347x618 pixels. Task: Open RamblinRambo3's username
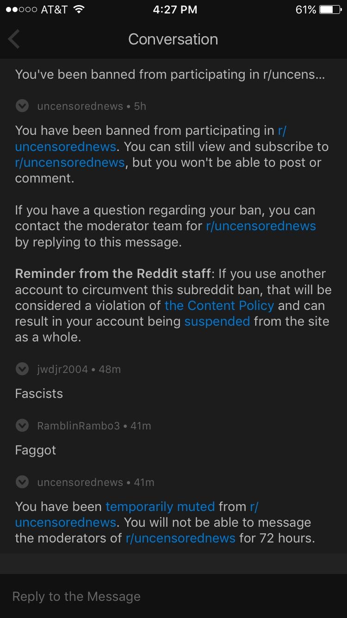[x=78, y=426]
